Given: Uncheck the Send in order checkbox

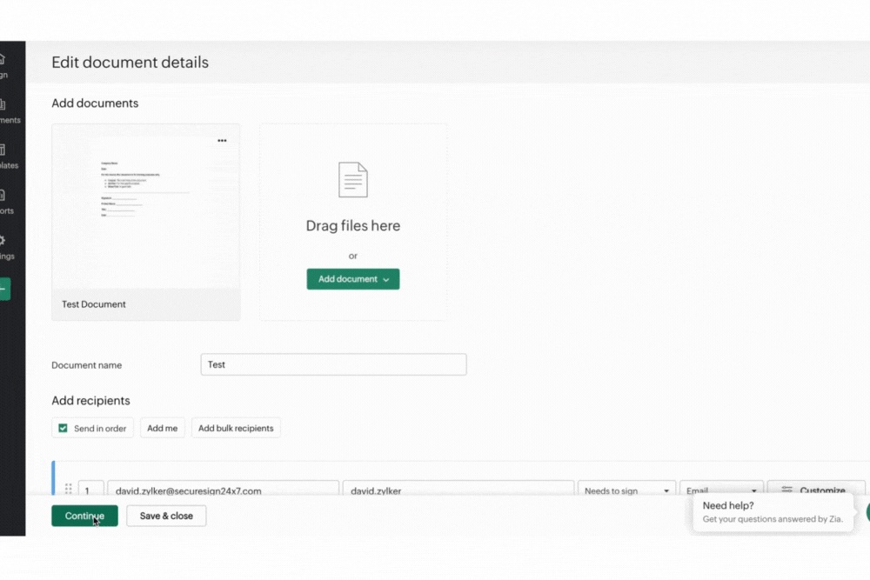Looking at the screenshot, I should point(63,428).
